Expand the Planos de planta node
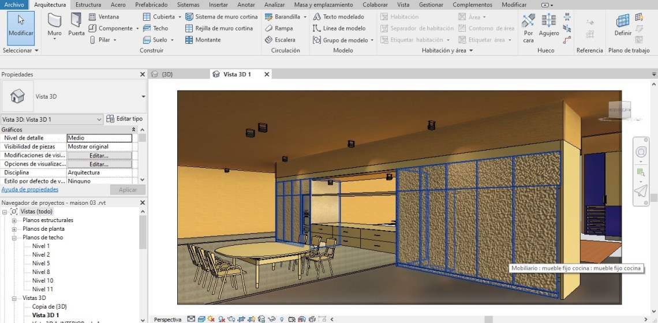The image size is (658, 323). (14, 229)
